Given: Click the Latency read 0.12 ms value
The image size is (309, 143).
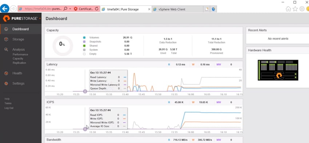Looking at the screenshot, I should pos(181,64).
